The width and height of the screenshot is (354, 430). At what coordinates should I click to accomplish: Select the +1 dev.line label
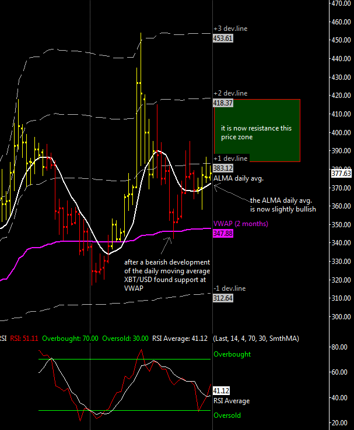click(230, 158)
